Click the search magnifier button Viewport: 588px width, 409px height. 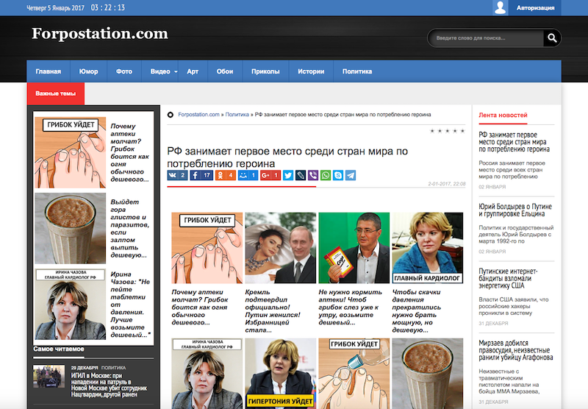[x=551, y=38]
